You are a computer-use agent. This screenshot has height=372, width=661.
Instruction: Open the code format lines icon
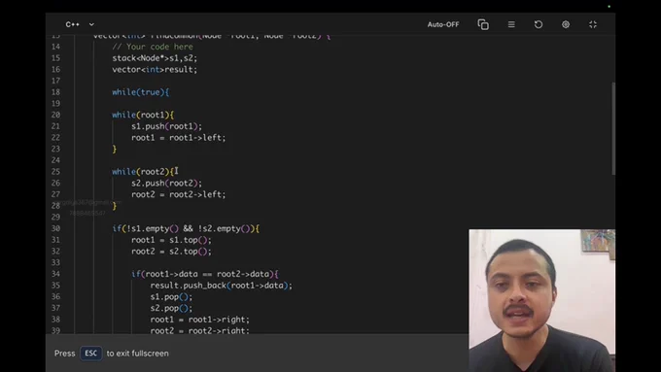coord(511,24)
